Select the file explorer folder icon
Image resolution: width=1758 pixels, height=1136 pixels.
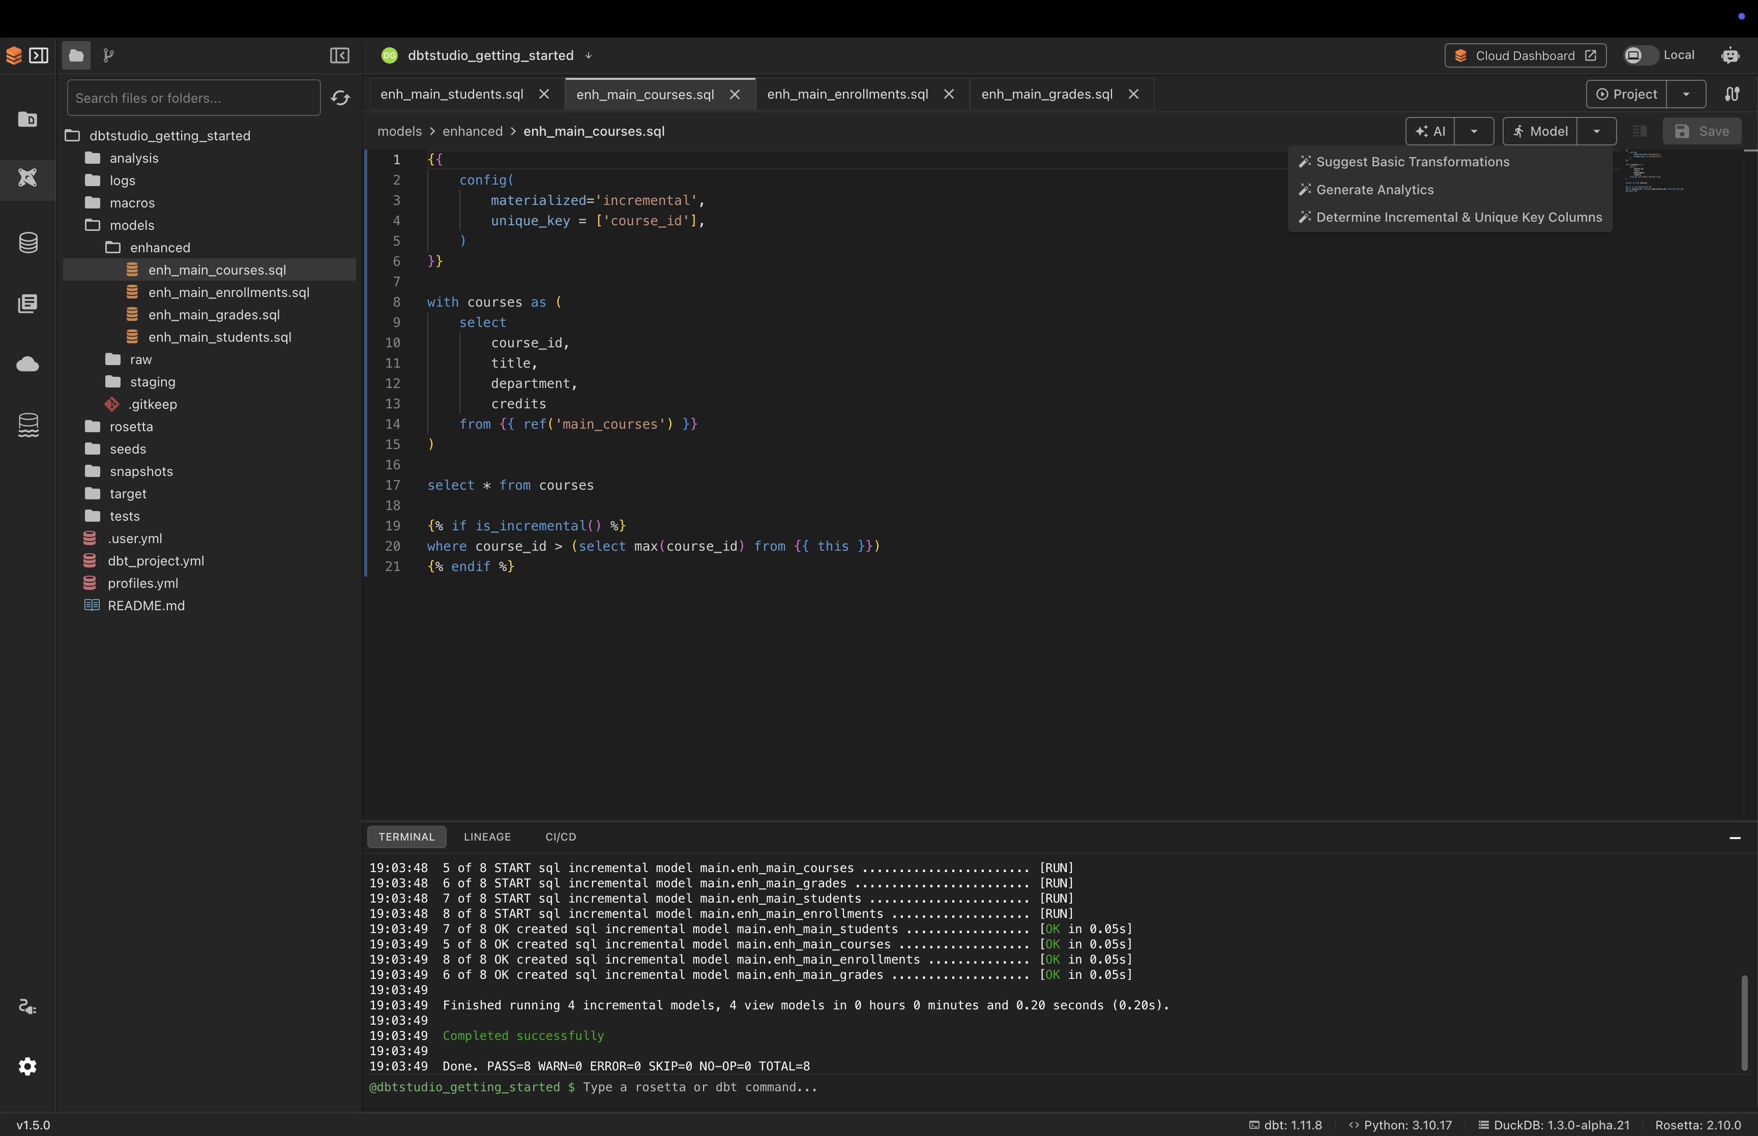tap(76, 55)
